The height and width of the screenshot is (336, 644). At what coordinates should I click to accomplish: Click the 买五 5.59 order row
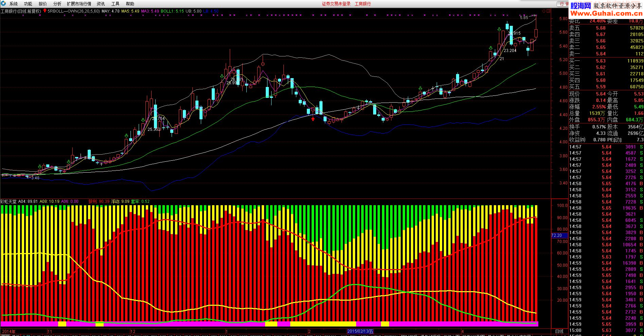pos(606,87)
